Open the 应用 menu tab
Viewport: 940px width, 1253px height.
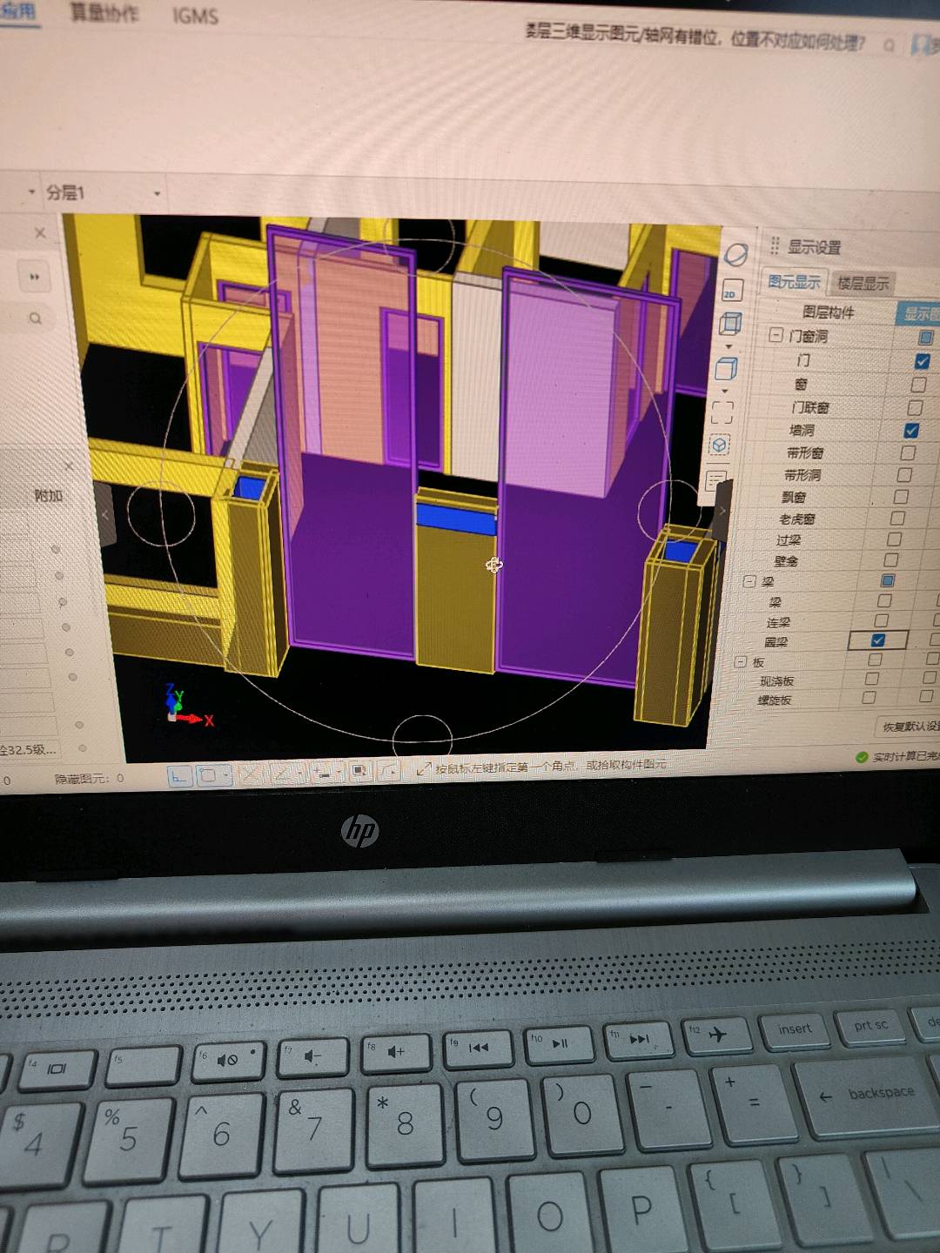(17, 12)
